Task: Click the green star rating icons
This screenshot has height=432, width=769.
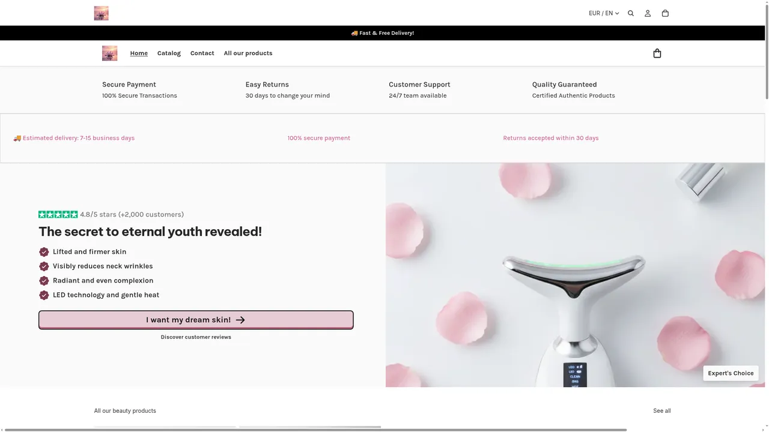Action: (58, 214)
